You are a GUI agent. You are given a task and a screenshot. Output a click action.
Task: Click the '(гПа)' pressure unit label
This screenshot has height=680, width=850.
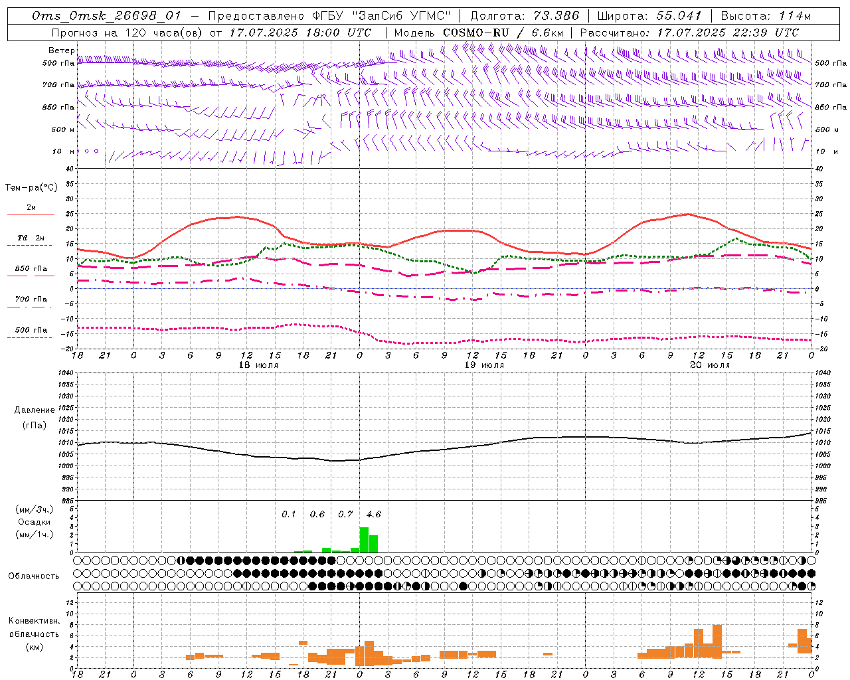(34, 425)
